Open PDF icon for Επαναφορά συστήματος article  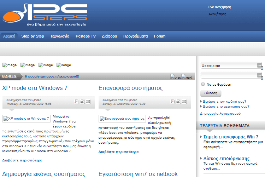click(x=173, y=102)
